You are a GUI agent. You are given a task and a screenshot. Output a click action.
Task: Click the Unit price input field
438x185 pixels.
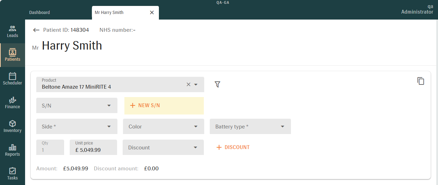pyautogui.click(x=93, y=150)
